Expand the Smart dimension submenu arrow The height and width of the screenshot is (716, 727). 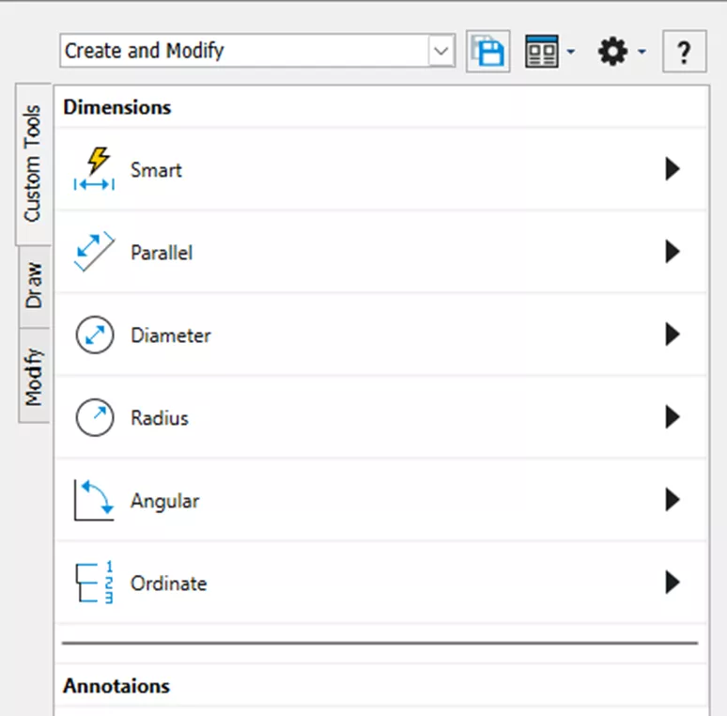tap(672, 170)
